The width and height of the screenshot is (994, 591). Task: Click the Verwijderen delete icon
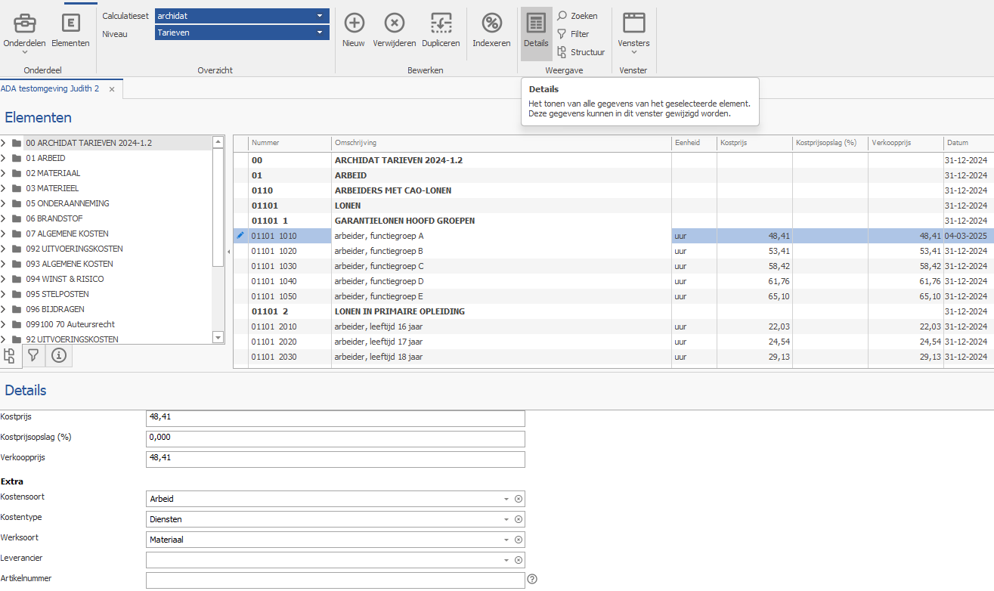point(394,23)
